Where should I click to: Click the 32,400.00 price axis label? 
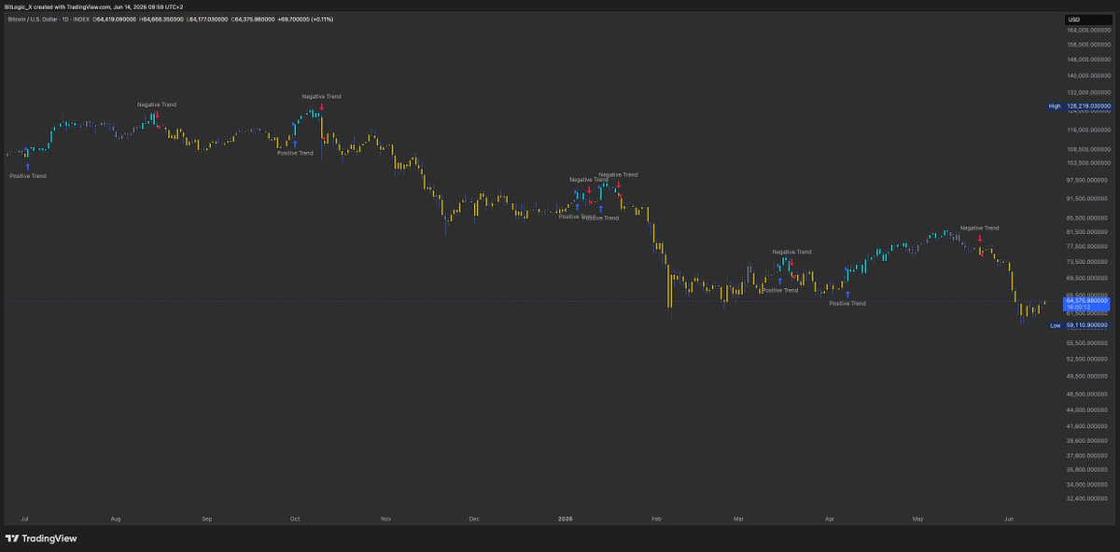(x=1088, y=498)
